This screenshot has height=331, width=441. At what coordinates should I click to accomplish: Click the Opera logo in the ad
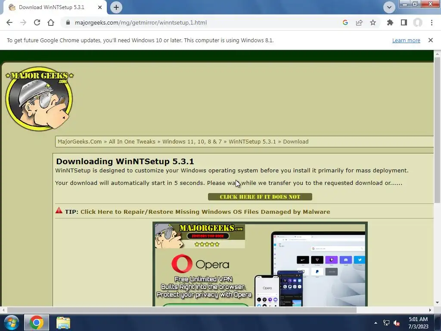(200, 264)
